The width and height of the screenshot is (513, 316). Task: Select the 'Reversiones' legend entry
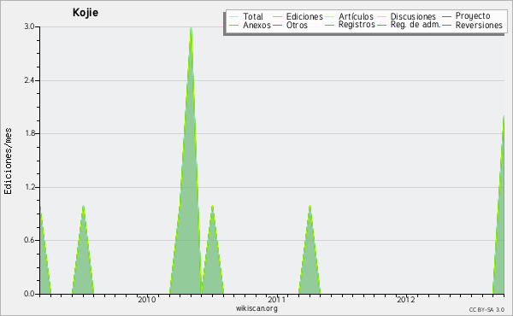472,25
